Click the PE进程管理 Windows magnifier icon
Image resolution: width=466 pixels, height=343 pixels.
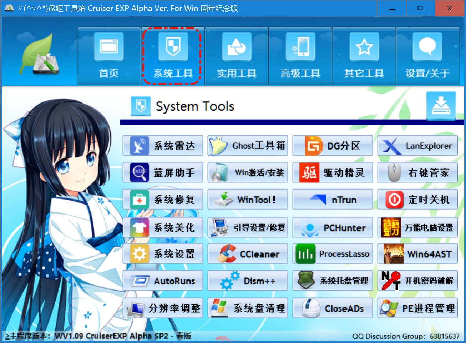[x=389, y=308]
